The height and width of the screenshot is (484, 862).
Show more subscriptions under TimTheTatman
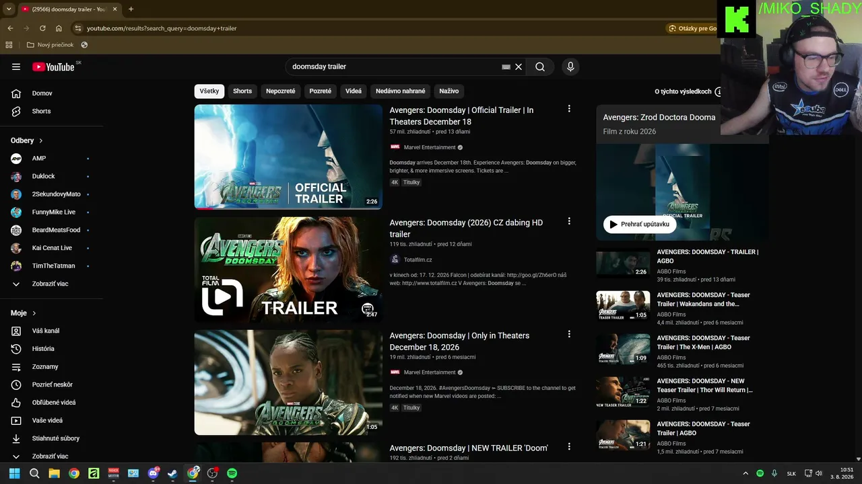coord(51,284)
